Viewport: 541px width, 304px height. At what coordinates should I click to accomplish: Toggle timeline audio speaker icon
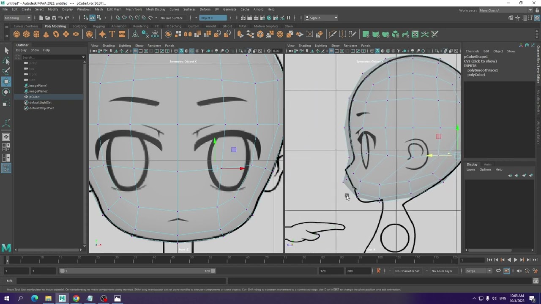click(519, 271)
